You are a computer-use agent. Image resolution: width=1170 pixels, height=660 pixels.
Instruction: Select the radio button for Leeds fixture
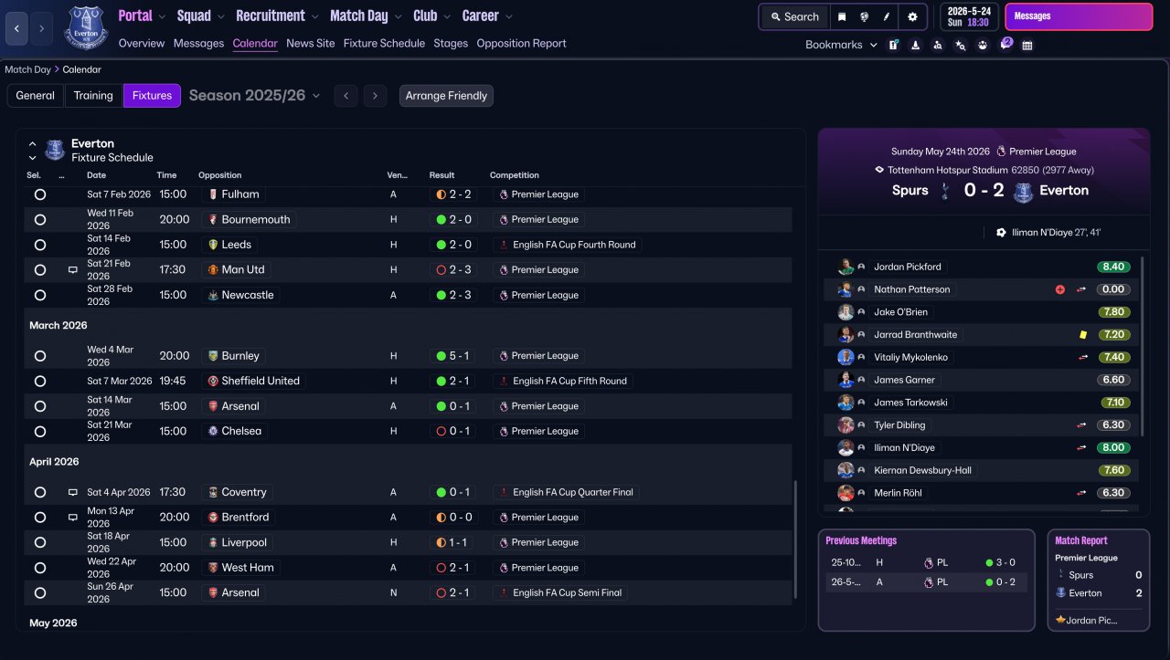click(40, 245)
